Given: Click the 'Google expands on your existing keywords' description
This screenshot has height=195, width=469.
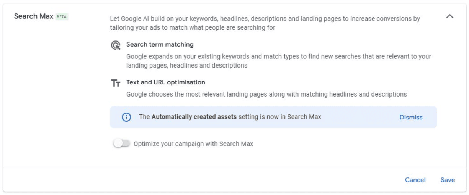Looking at the screenshot, I should (278, 56).
